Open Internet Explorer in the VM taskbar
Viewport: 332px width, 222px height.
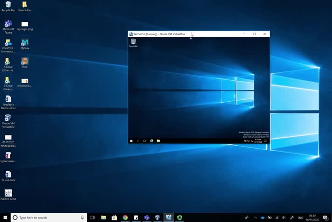click(152, 141)
